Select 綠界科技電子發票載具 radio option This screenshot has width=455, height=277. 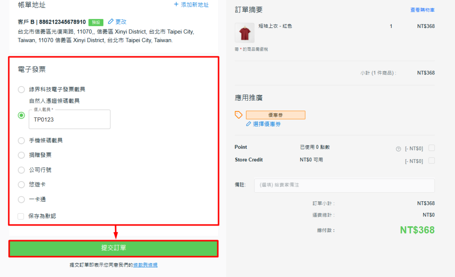(21, 89)
